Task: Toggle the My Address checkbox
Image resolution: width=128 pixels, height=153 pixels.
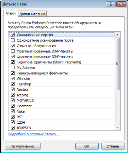Action: tap(13, 68)
